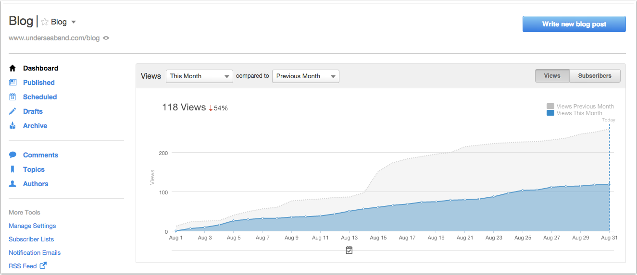Click the Archive box icon
The image size is (637, 275).
click(12, 126)
